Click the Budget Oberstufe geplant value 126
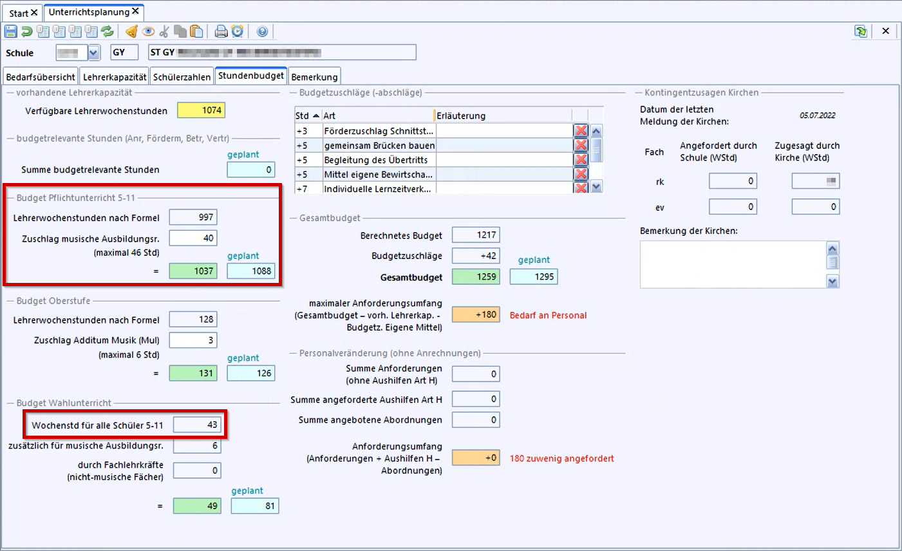This screenshot has height=551, width=902. click(251, 372)
